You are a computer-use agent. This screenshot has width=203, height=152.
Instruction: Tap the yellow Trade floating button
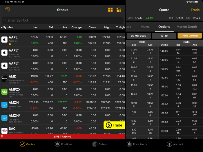[x=114, y=125]
